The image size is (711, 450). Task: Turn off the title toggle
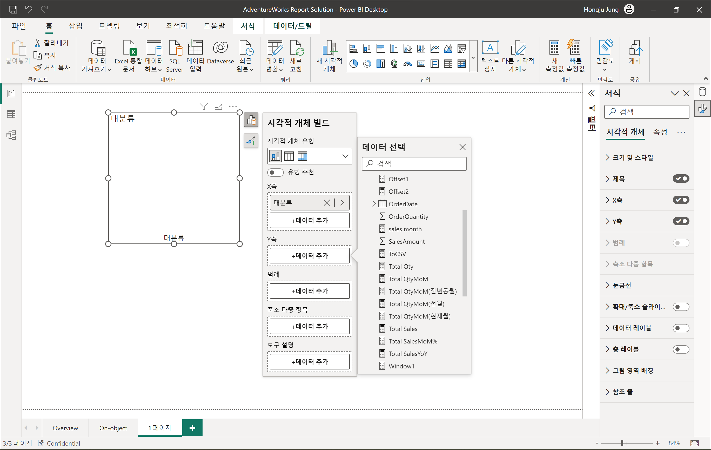(681, 179)
